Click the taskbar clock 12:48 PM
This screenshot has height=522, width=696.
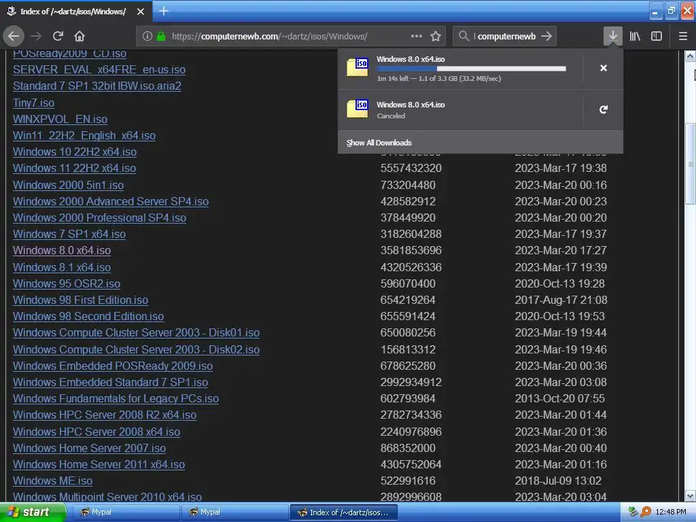pos(671,512)
